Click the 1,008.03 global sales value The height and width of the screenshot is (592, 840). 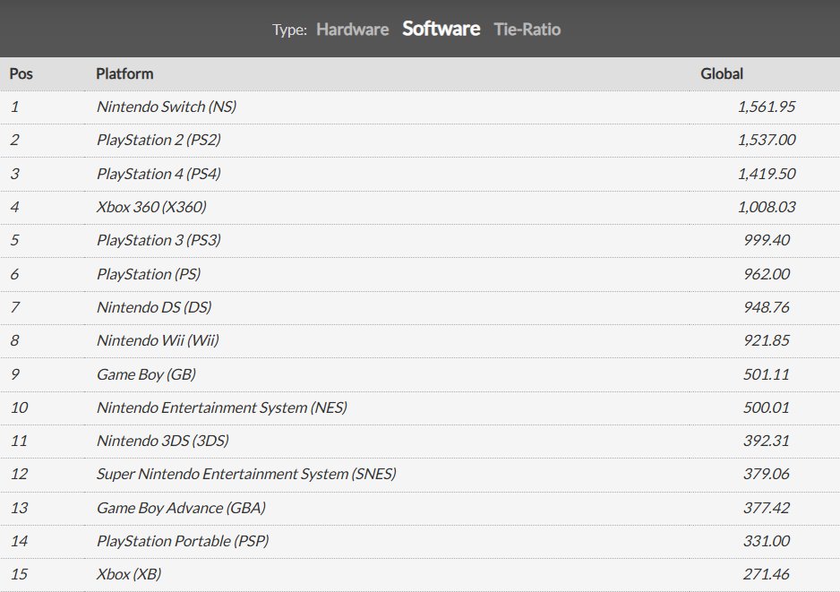(767, 207)
